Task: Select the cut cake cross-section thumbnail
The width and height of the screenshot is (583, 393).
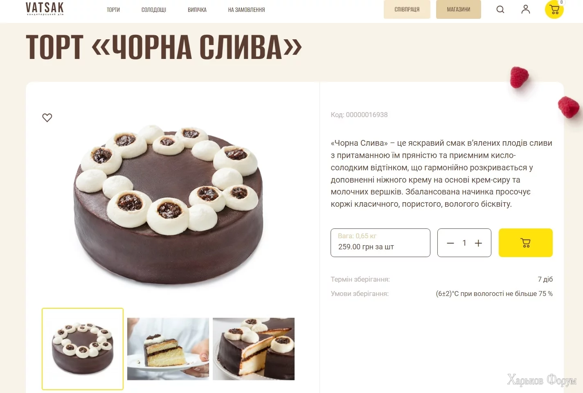Action: [254, 349]
